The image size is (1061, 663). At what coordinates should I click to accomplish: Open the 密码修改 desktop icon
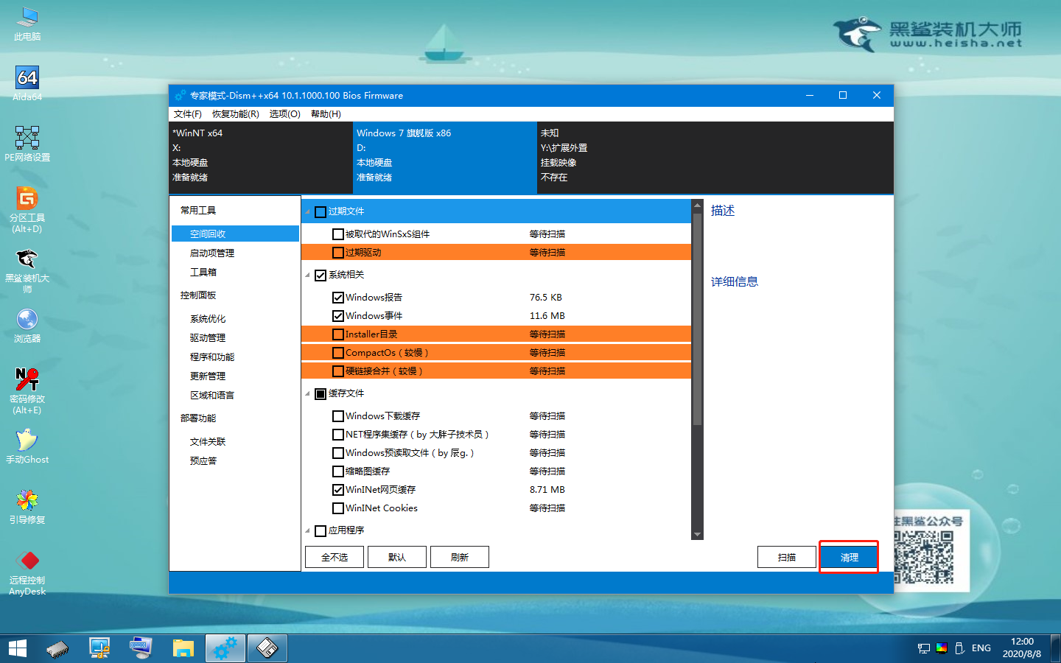(x=27, y=390)
